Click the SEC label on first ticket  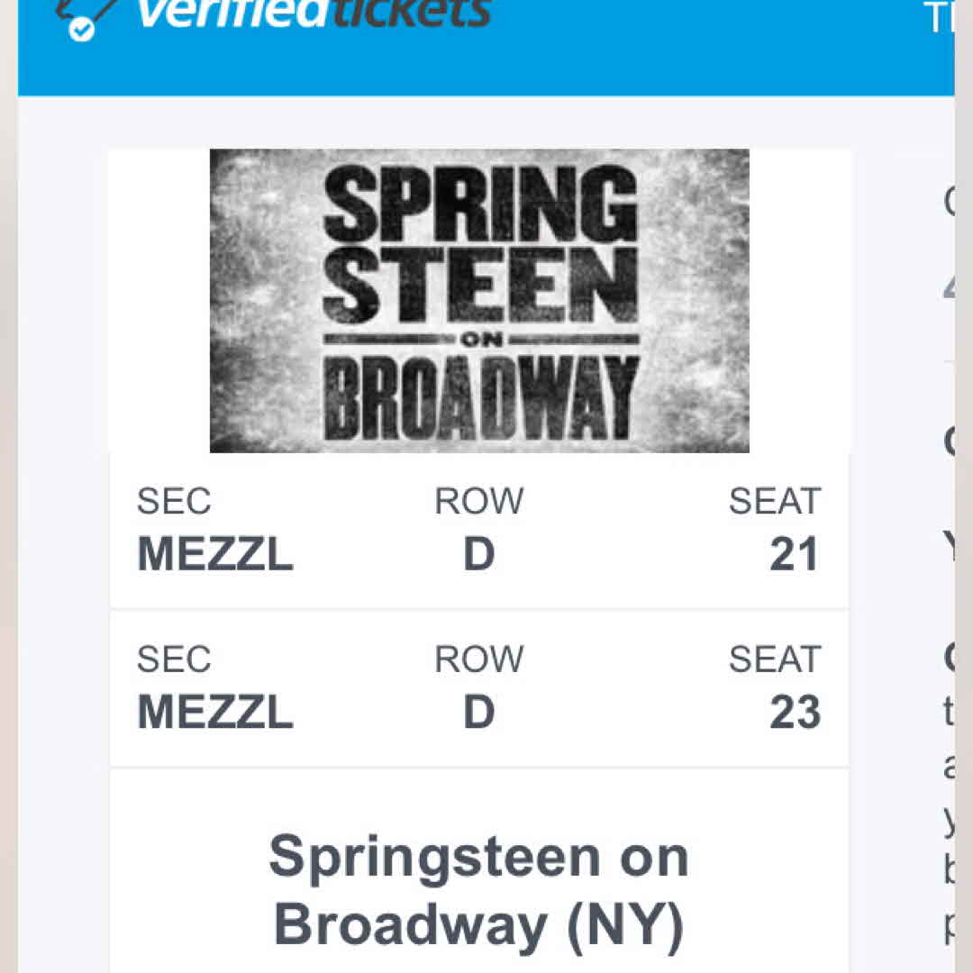174,502
